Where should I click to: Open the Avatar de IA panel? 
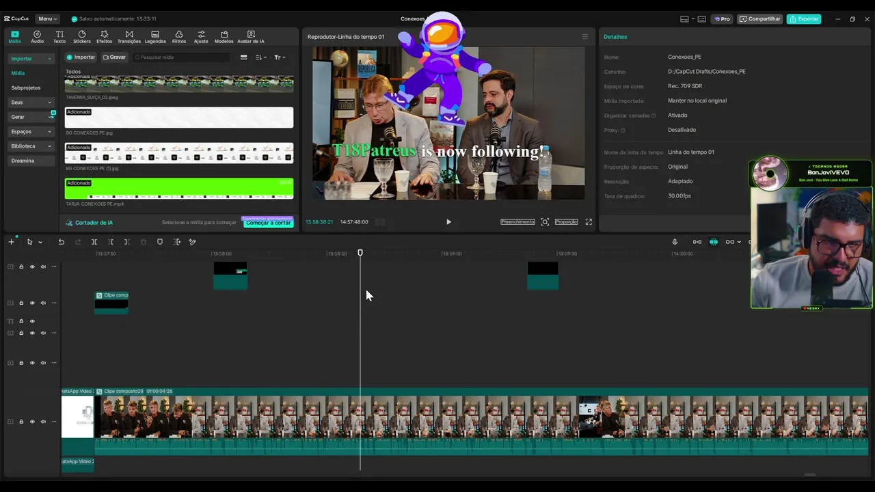point(251,37)
